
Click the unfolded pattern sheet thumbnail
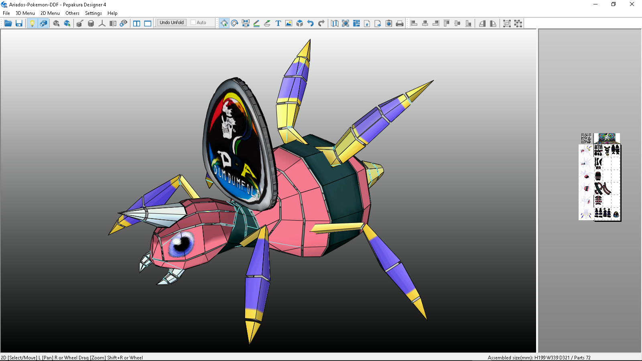(x=600, y=177)
